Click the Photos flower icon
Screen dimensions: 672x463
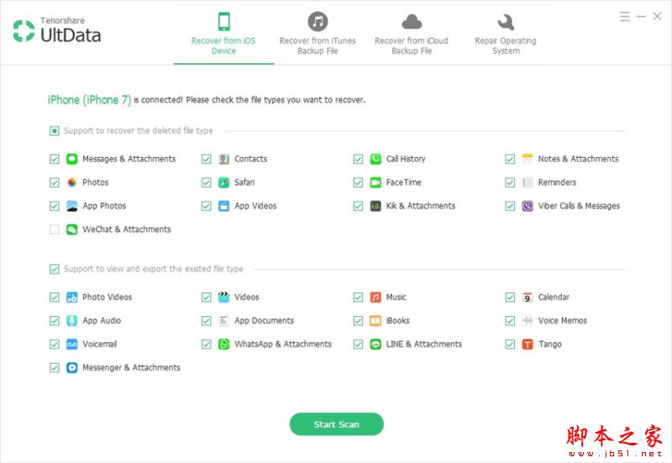click(x=71, y=182)
